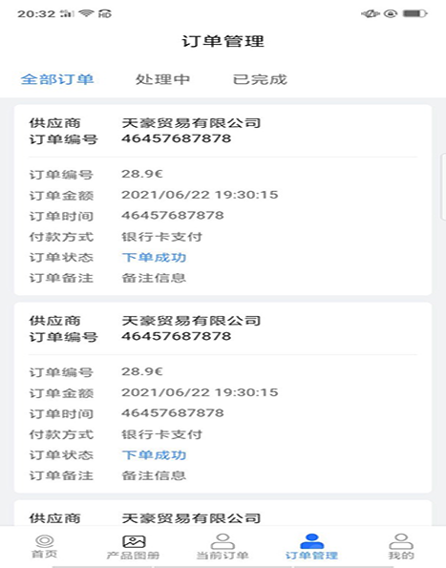
Task: Tap the battery icon in status bar
Action: 415,13
